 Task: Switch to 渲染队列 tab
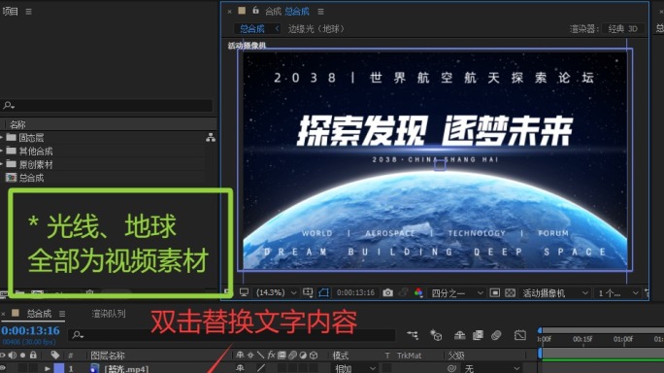109,314
